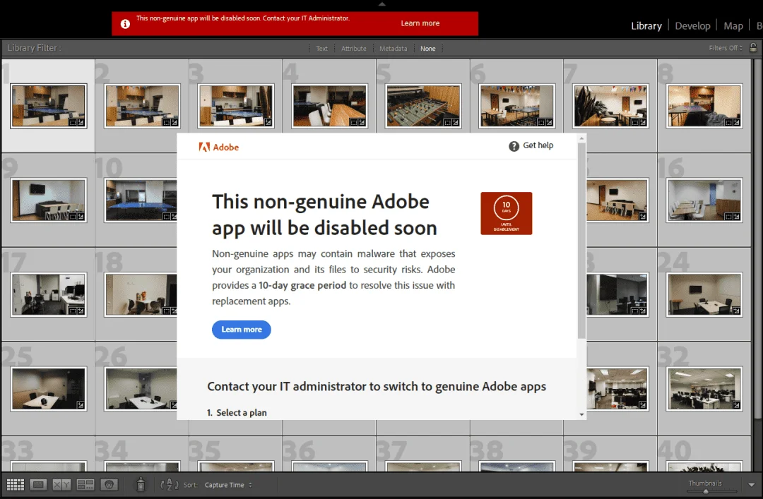Click the Get help question mark icon
763x499 pixels.
(x=514, y=146)
